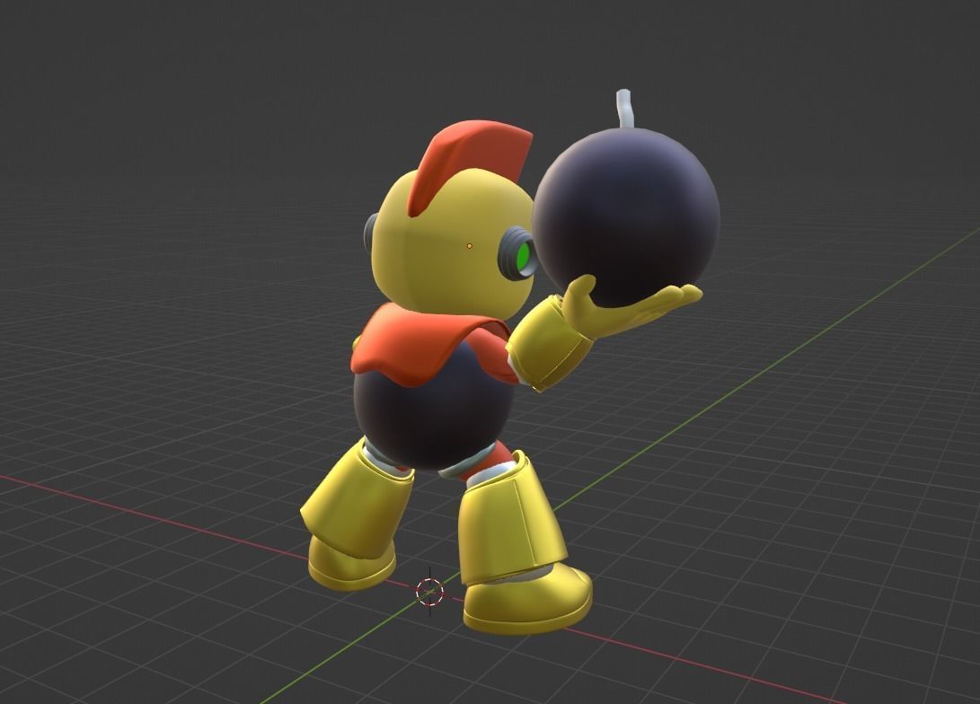The image size is (980, 704).
Task: Select the robot's green eye lens
Action: 524,256
